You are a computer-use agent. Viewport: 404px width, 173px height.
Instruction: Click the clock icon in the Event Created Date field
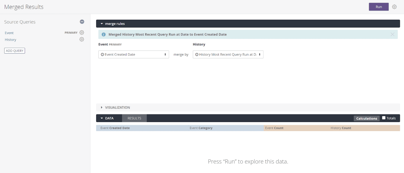(103, 54)
